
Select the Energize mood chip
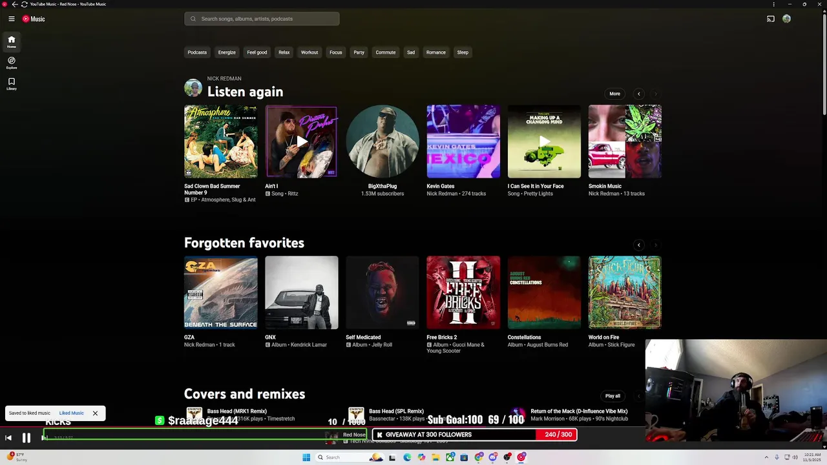pyautogui.click(x=227, y=52)
